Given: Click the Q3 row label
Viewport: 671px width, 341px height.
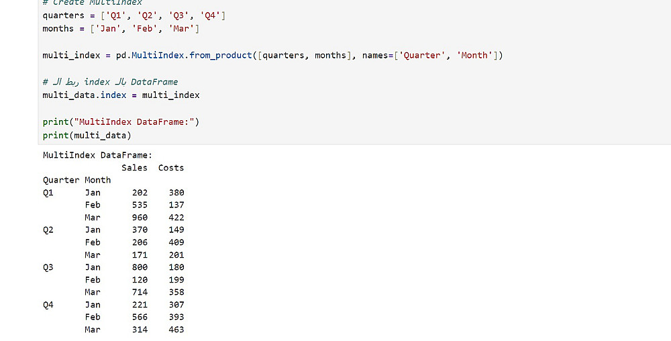Looking at the screenshot, I should tap(48, 267).
